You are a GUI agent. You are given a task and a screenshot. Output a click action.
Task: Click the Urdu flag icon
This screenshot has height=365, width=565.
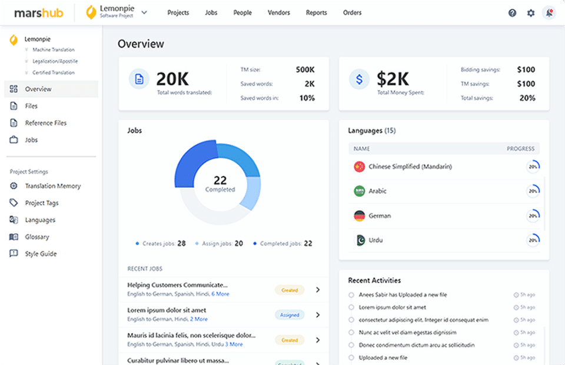tap(360, 240)
